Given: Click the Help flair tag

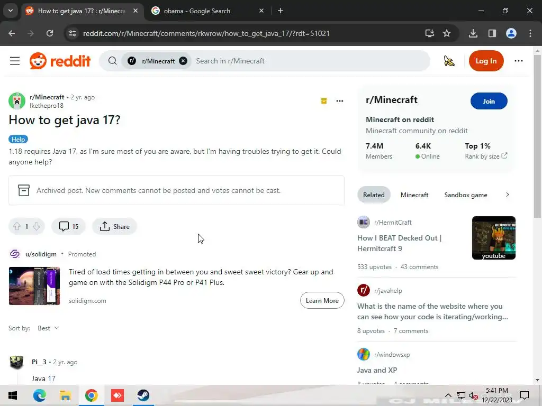Looking at the screenshot, I should coord(18,139).
